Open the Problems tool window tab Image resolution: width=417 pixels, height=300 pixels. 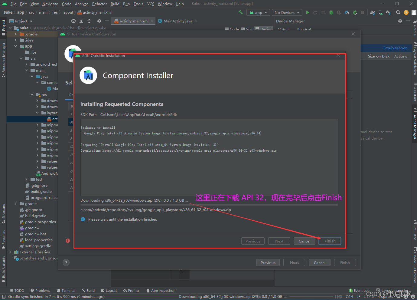tap(40, 291)
